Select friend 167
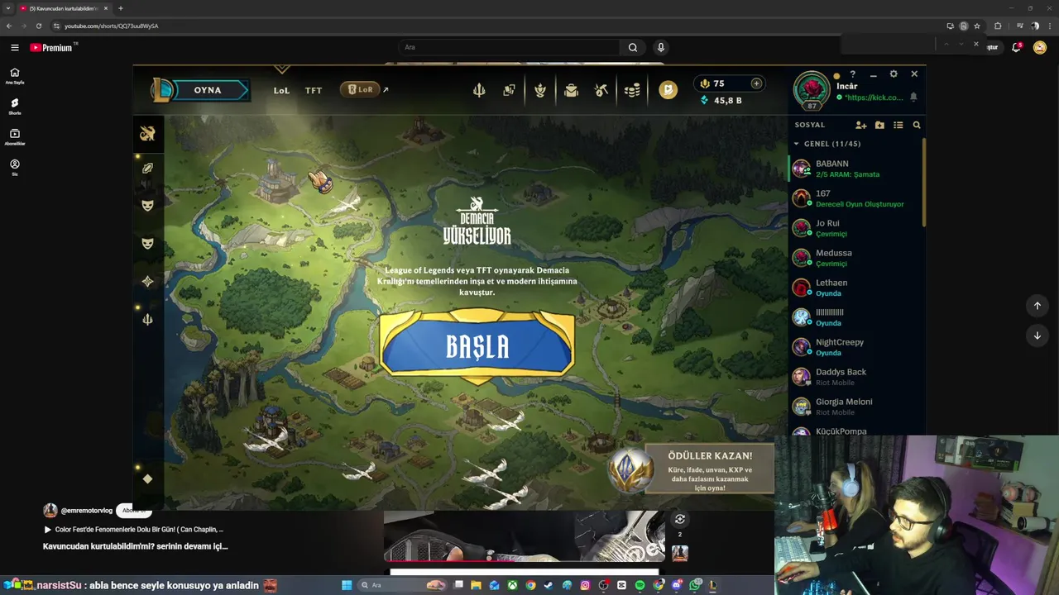Image resolution: width=1059 pixels, height=595 pixels. [x=855, y=198]
